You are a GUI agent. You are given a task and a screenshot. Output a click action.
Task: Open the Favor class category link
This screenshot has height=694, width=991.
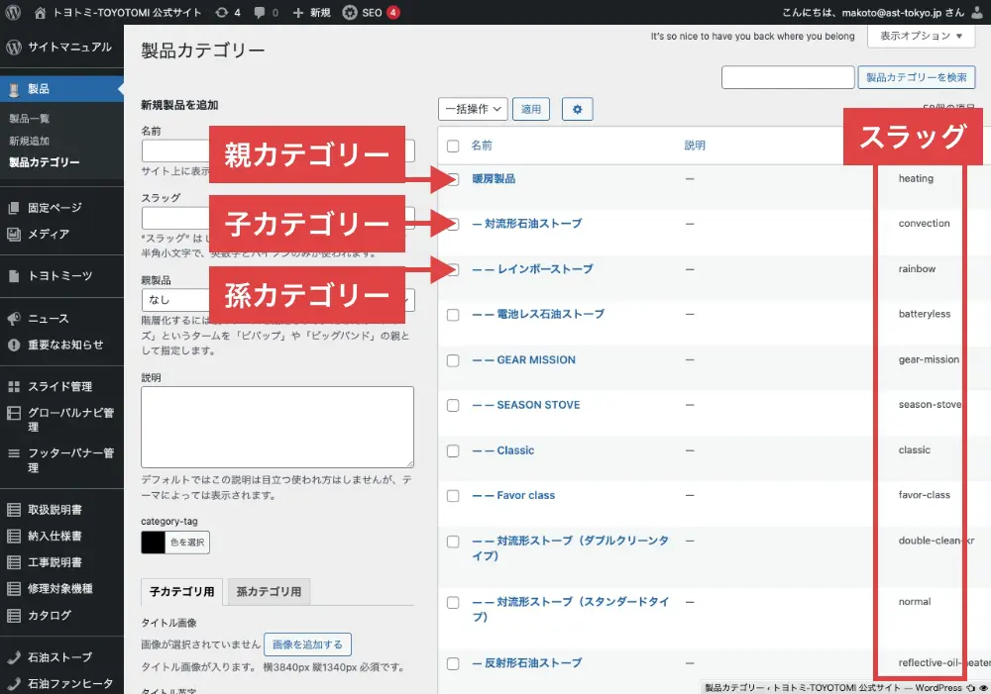coord(513,496)
